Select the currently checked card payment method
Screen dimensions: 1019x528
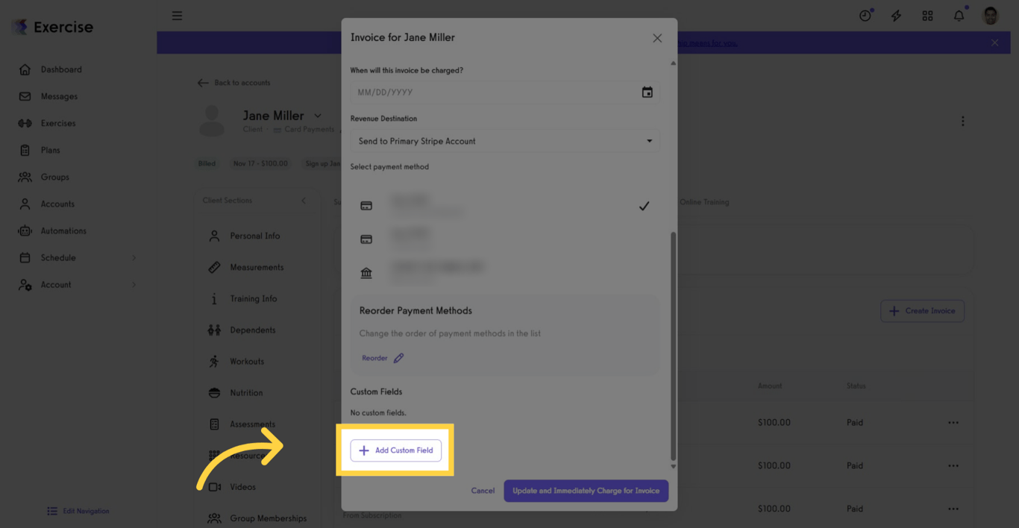pos(505,205)
